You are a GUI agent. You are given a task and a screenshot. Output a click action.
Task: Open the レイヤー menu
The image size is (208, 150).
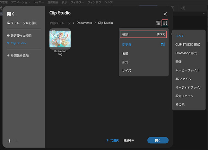pyautogui.click(x=38, y=2)
